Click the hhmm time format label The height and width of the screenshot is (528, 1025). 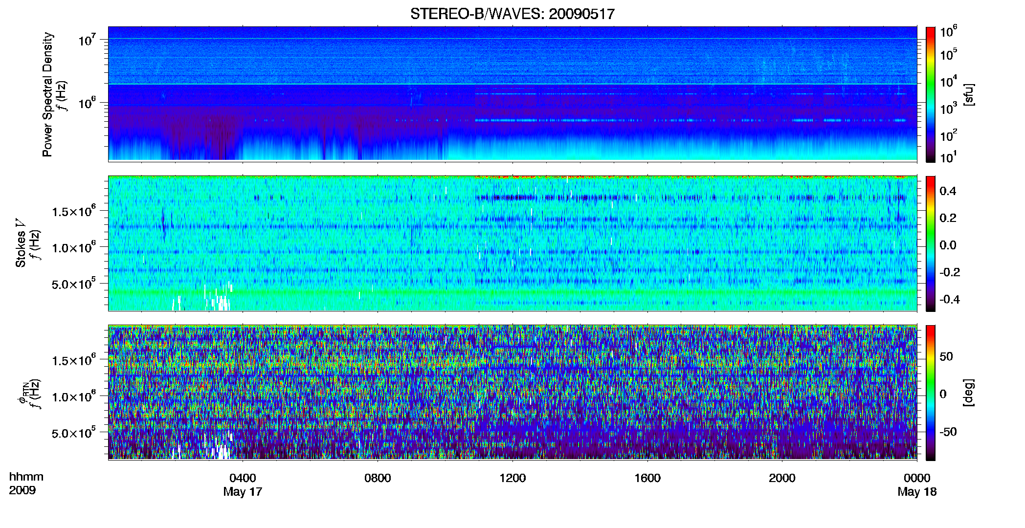[26, 477]
